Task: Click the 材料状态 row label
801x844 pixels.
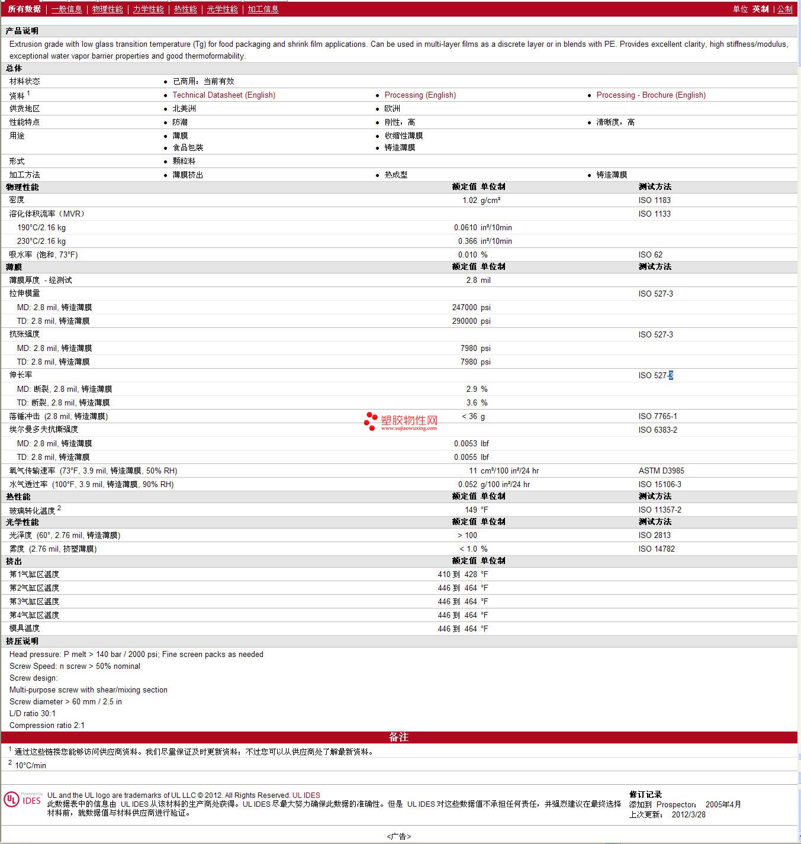Action: pos(24,81)
